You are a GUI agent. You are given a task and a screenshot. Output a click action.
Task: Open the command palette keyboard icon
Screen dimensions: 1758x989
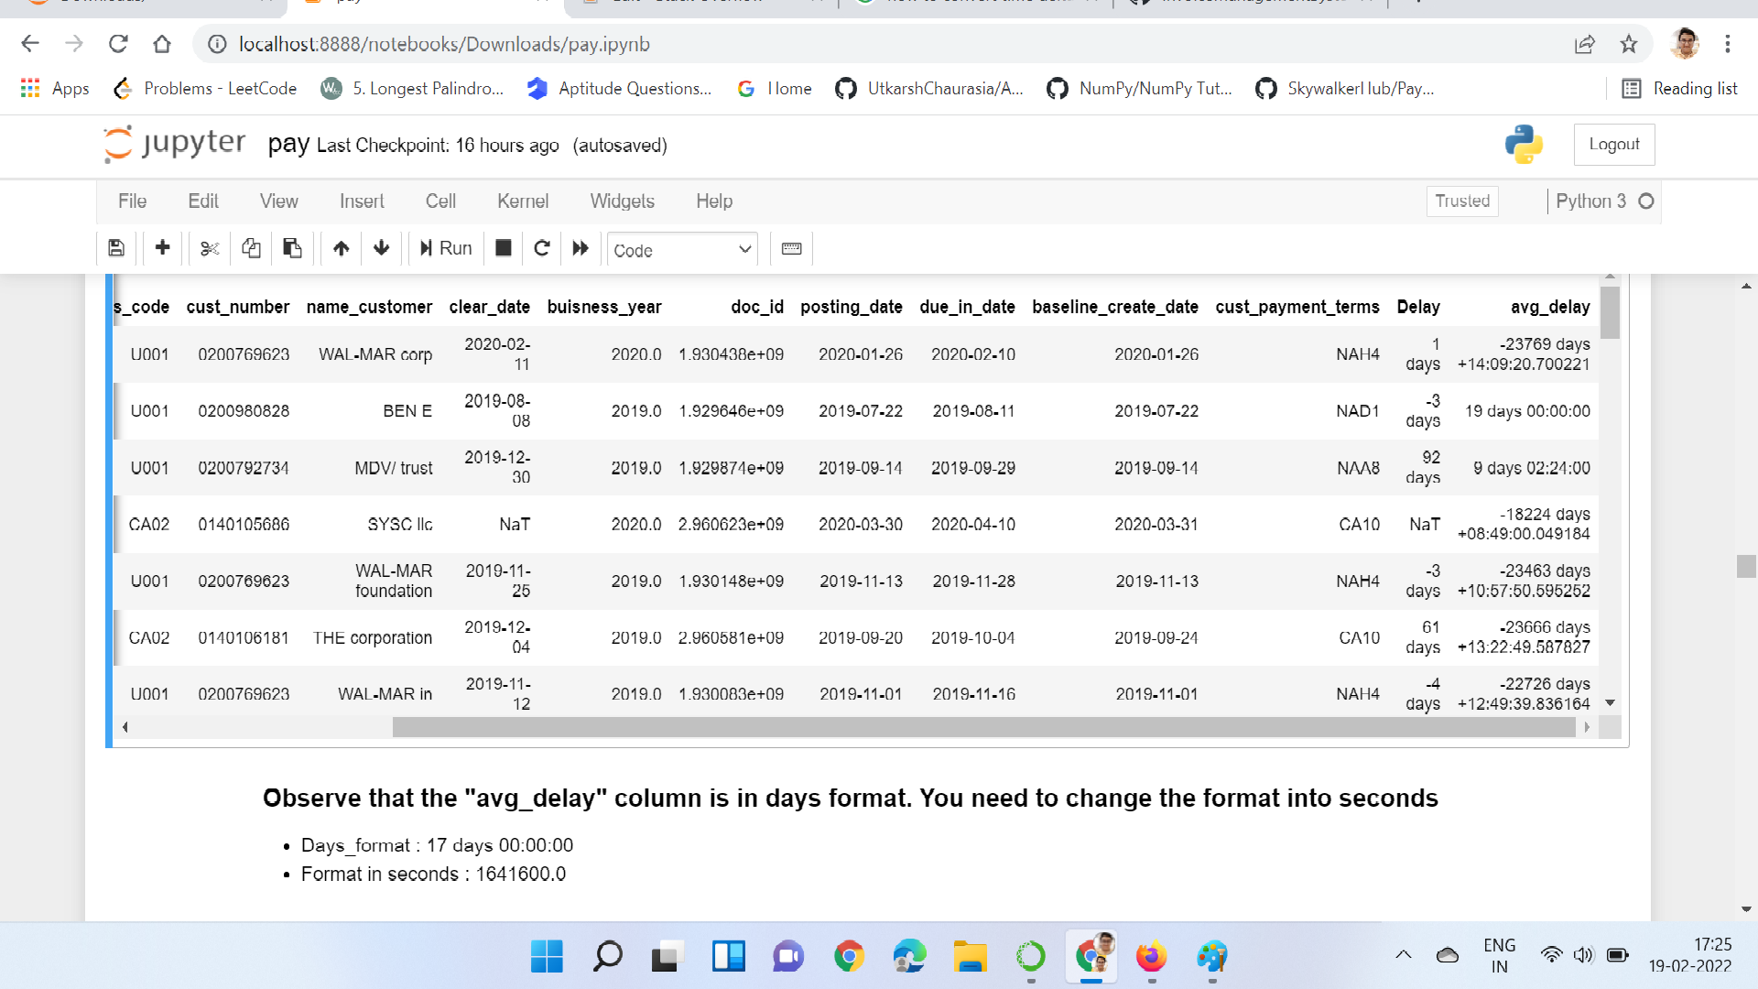(x=792, y=248)
